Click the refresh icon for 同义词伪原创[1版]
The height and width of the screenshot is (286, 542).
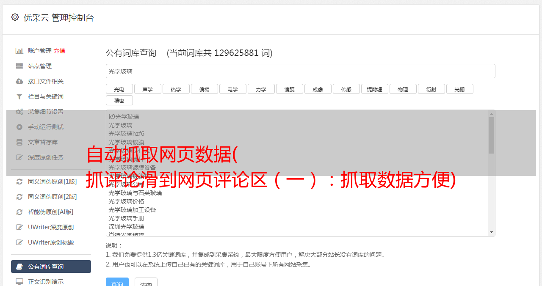pos(19,181)
